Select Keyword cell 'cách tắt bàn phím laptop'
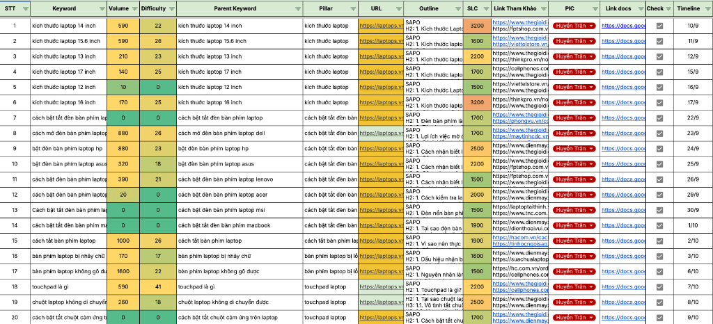 pyautogui.click(x=69, y=241)
